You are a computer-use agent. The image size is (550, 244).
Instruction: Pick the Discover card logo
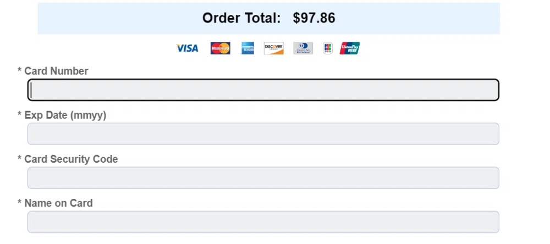point(274,48)
